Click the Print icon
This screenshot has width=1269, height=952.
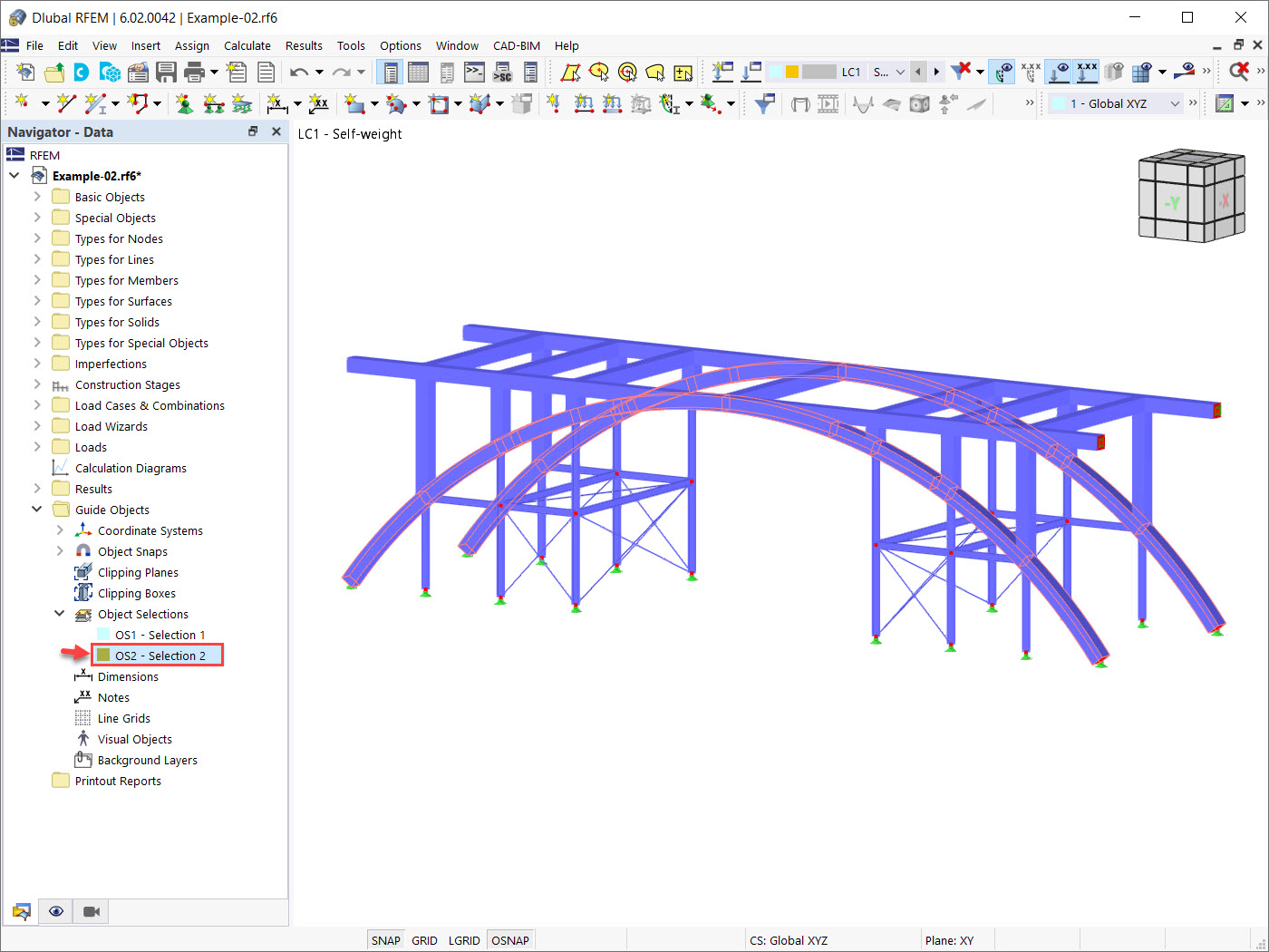pyautogui.click(x=194, y=72)
